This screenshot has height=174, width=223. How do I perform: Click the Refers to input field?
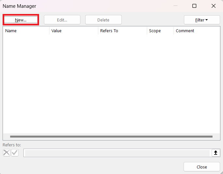(x=118, y=153)
